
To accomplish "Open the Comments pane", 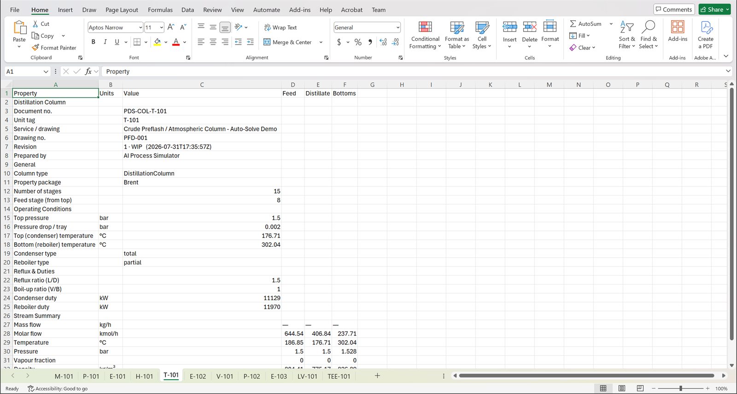I will tap(674, 9).
